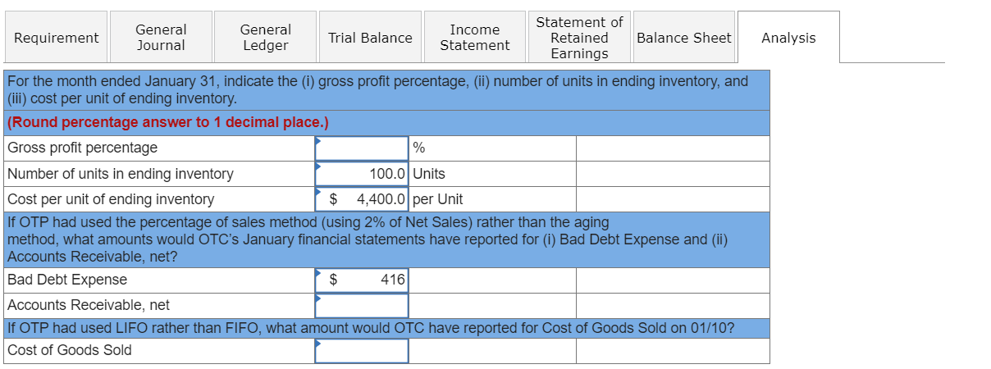Image resolution: width=991 pixels, height=369 pixels.
Task: Click the 'Accounts Receivable, net' row label
Action: [89, 305]
